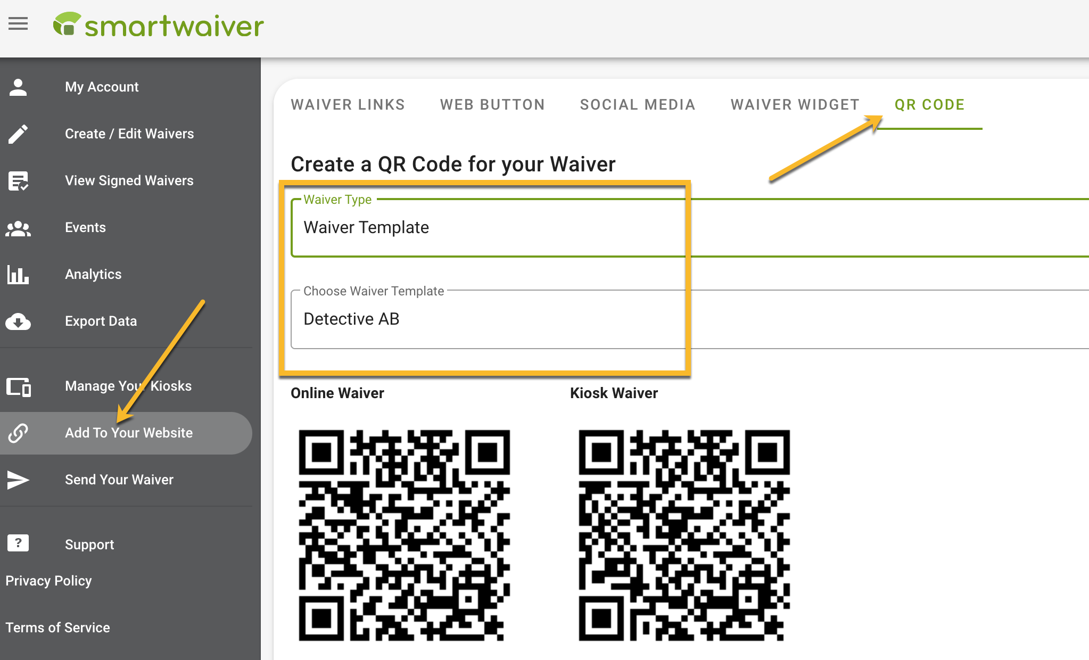Viewport: 1089px width, 660px height.
Task: Open the Waiver Type dropdown
Action: (x=690, y=228)
